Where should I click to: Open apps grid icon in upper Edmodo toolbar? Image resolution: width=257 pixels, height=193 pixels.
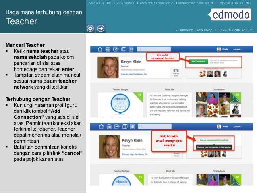point(131,49)
